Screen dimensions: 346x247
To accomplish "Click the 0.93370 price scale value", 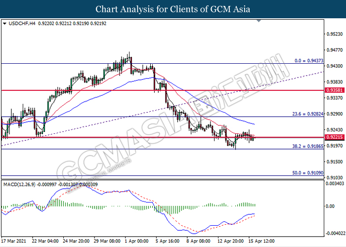I will point(335,98).
